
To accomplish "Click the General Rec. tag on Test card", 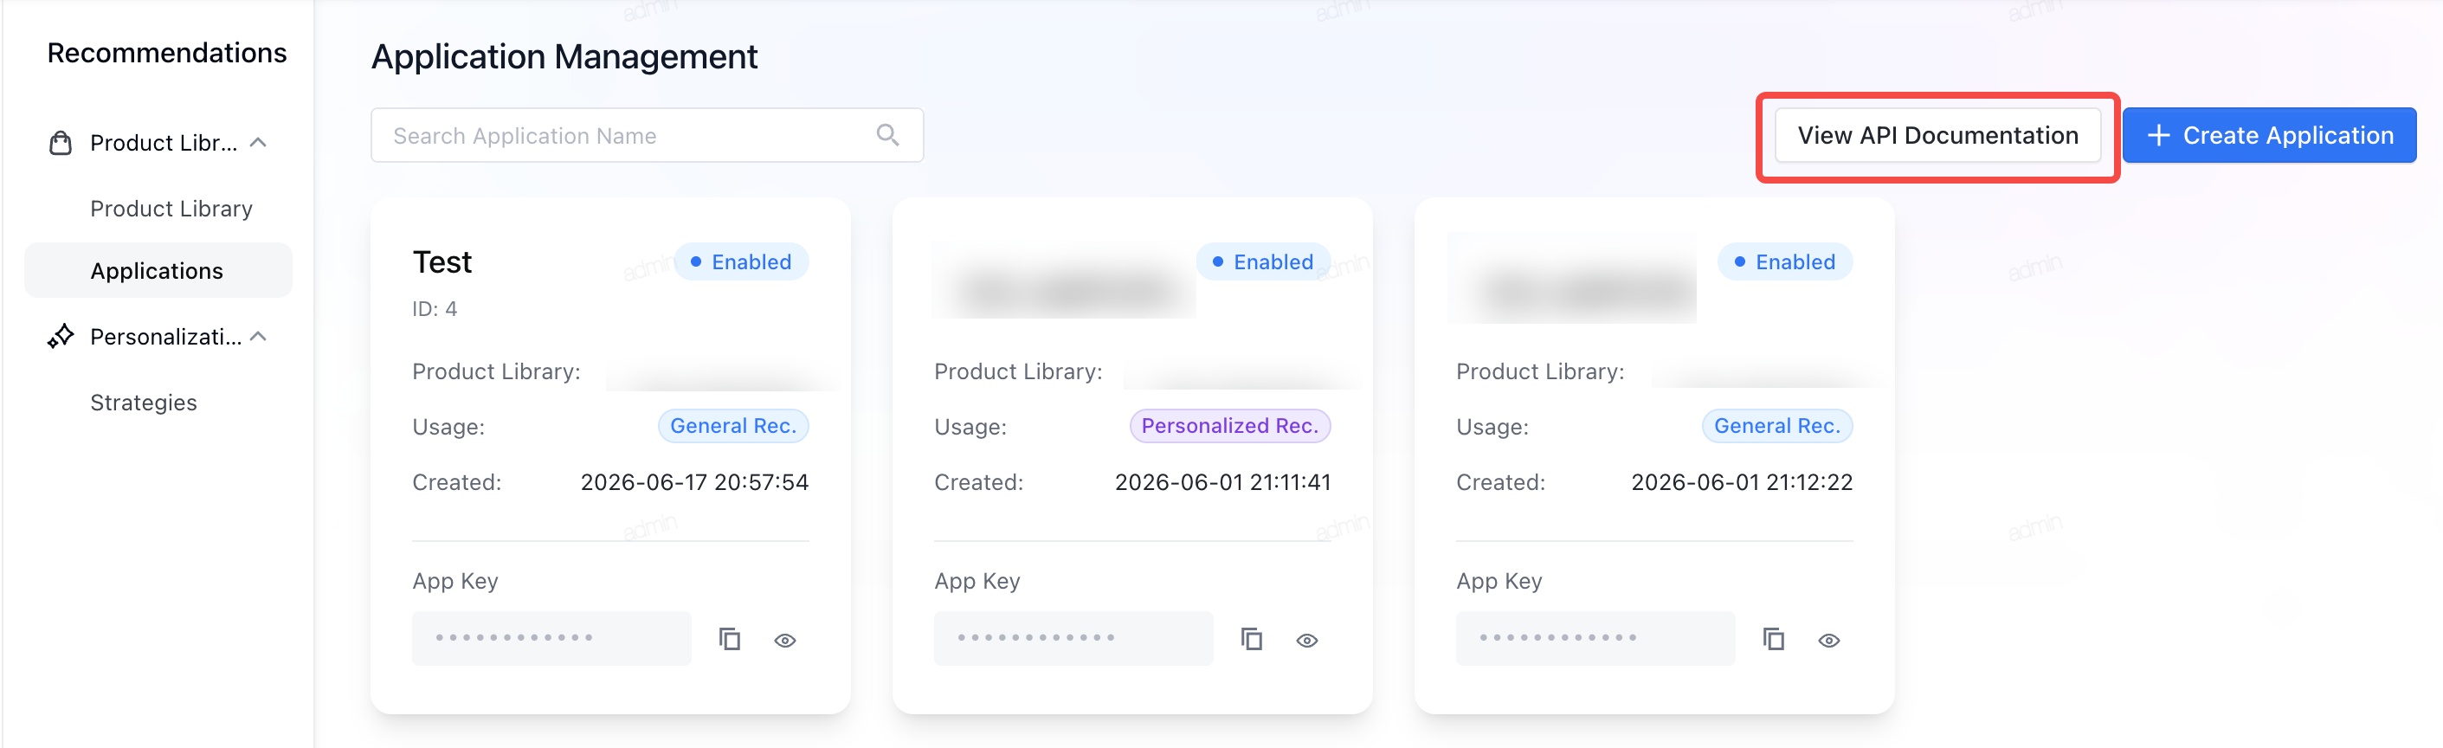I will pyautogui.click(x=733, y=426).
